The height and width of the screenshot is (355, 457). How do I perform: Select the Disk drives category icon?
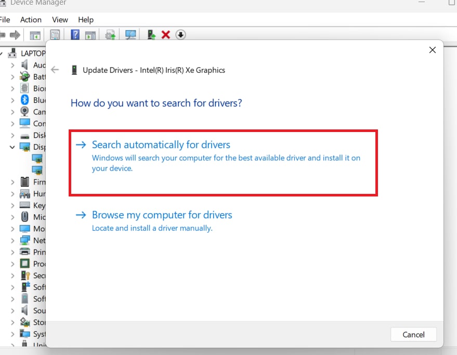click(25, 136)
